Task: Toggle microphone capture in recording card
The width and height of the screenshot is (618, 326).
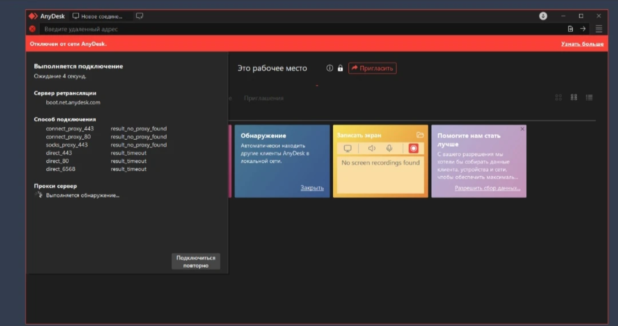Action: tap(389, 148)
